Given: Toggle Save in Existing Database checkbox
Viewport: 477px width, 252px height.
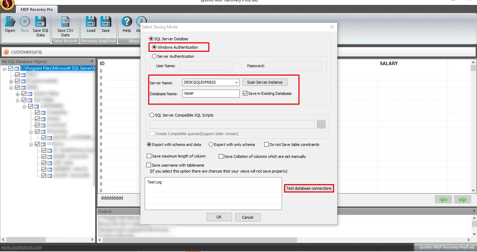Looking at the screenshot, I should (x=245, y=93).
